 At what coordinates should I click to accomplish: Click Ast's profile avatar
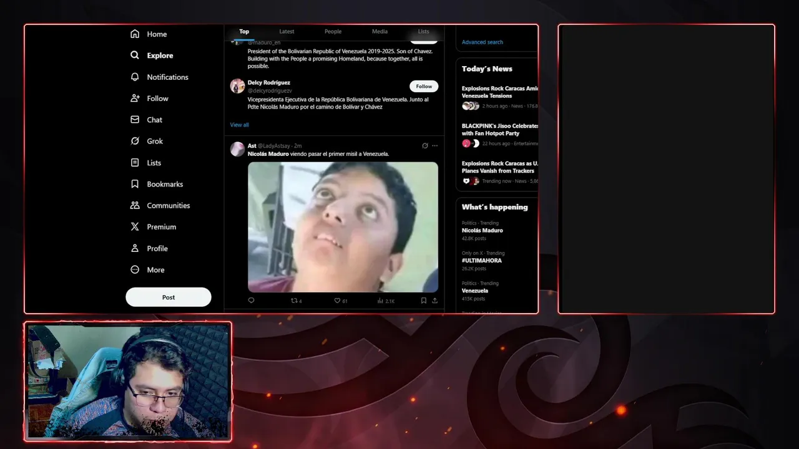(x=237, y=149)
